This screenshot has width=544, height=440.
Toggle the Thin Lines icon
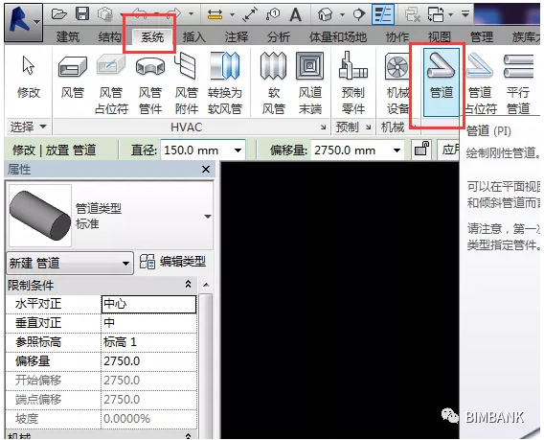pyautogui.click(x=383, y=14)
